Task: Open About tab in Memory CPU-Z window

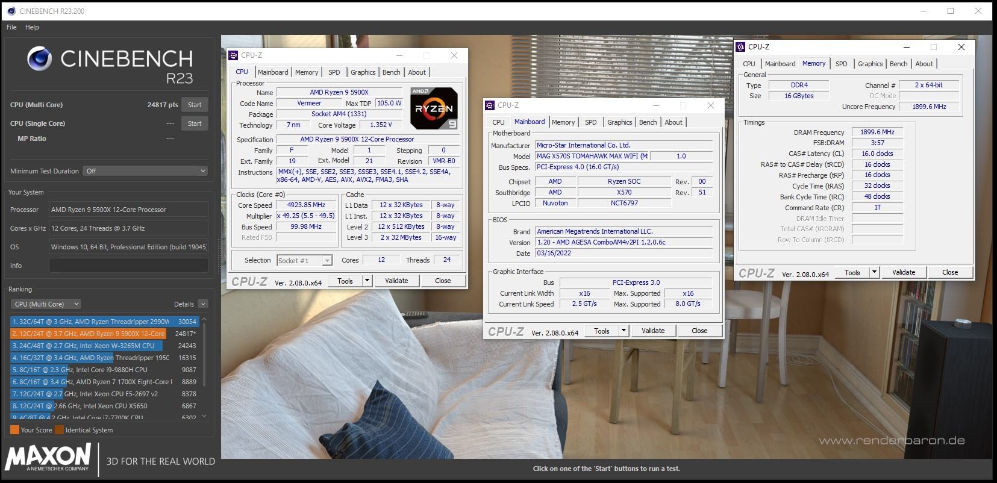Action: [924, 64]
